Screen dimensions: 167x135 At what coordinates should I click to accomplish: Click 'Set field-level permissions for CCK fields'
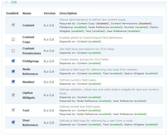[87, 49]
